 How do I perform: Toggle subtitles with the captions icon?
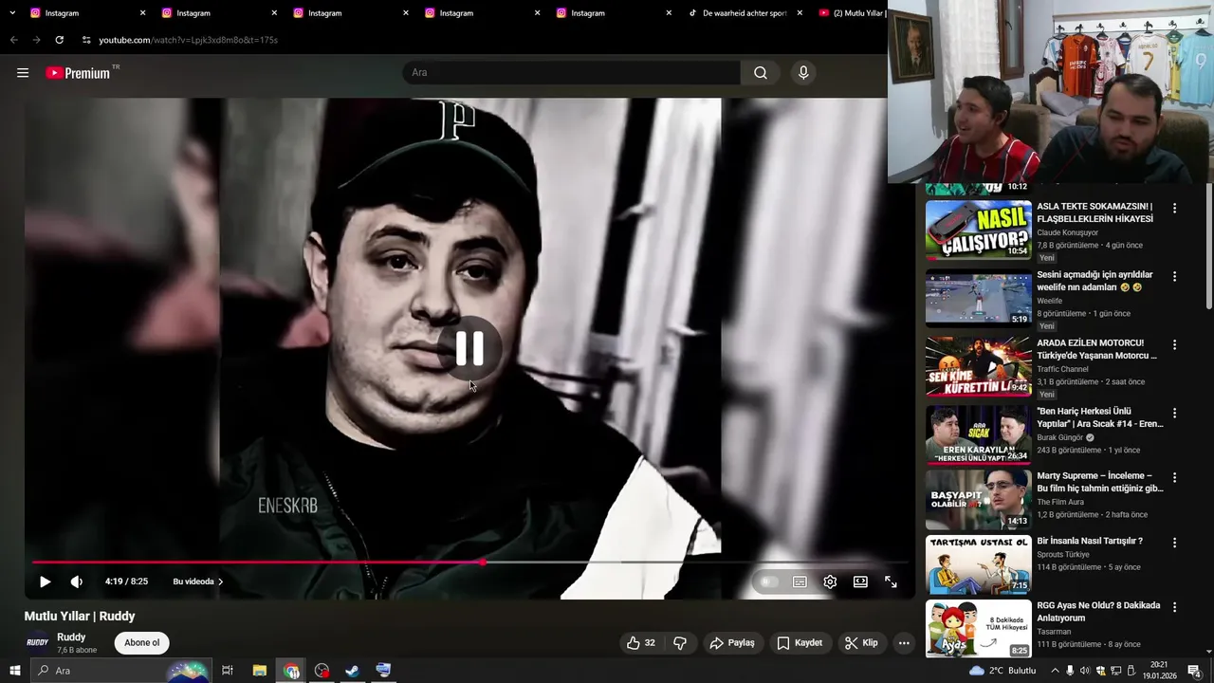[800, 581]
